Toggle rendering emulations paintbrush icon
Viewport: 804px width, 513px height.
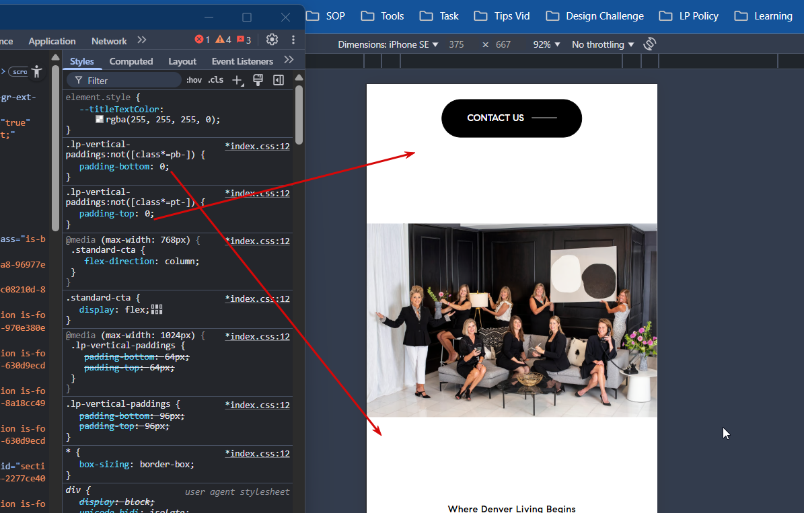[258, 80]
